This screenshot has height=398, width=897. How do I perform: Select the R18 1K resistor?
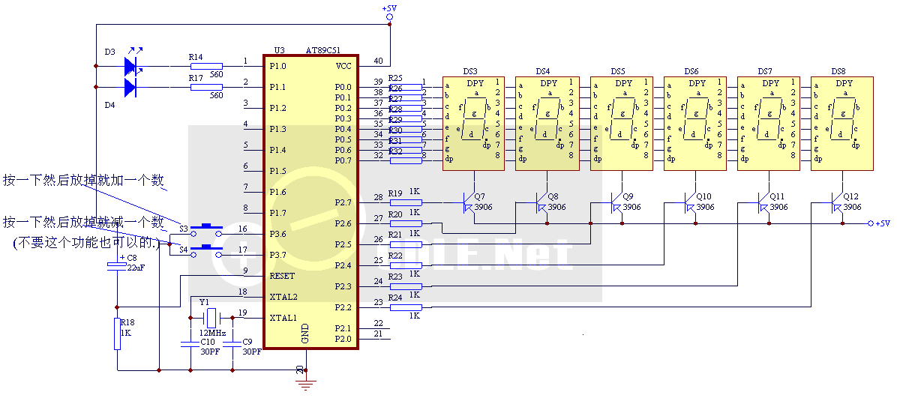117,334
